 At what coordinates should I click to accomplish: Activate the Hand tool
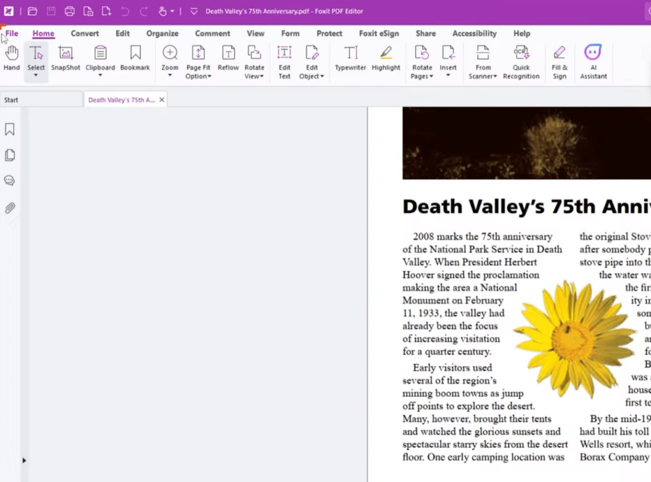(x=11, y=60)
